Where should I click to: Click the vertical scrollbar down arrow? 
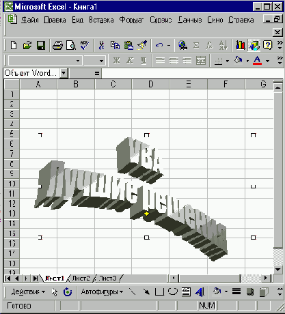[x=278, y=270]
